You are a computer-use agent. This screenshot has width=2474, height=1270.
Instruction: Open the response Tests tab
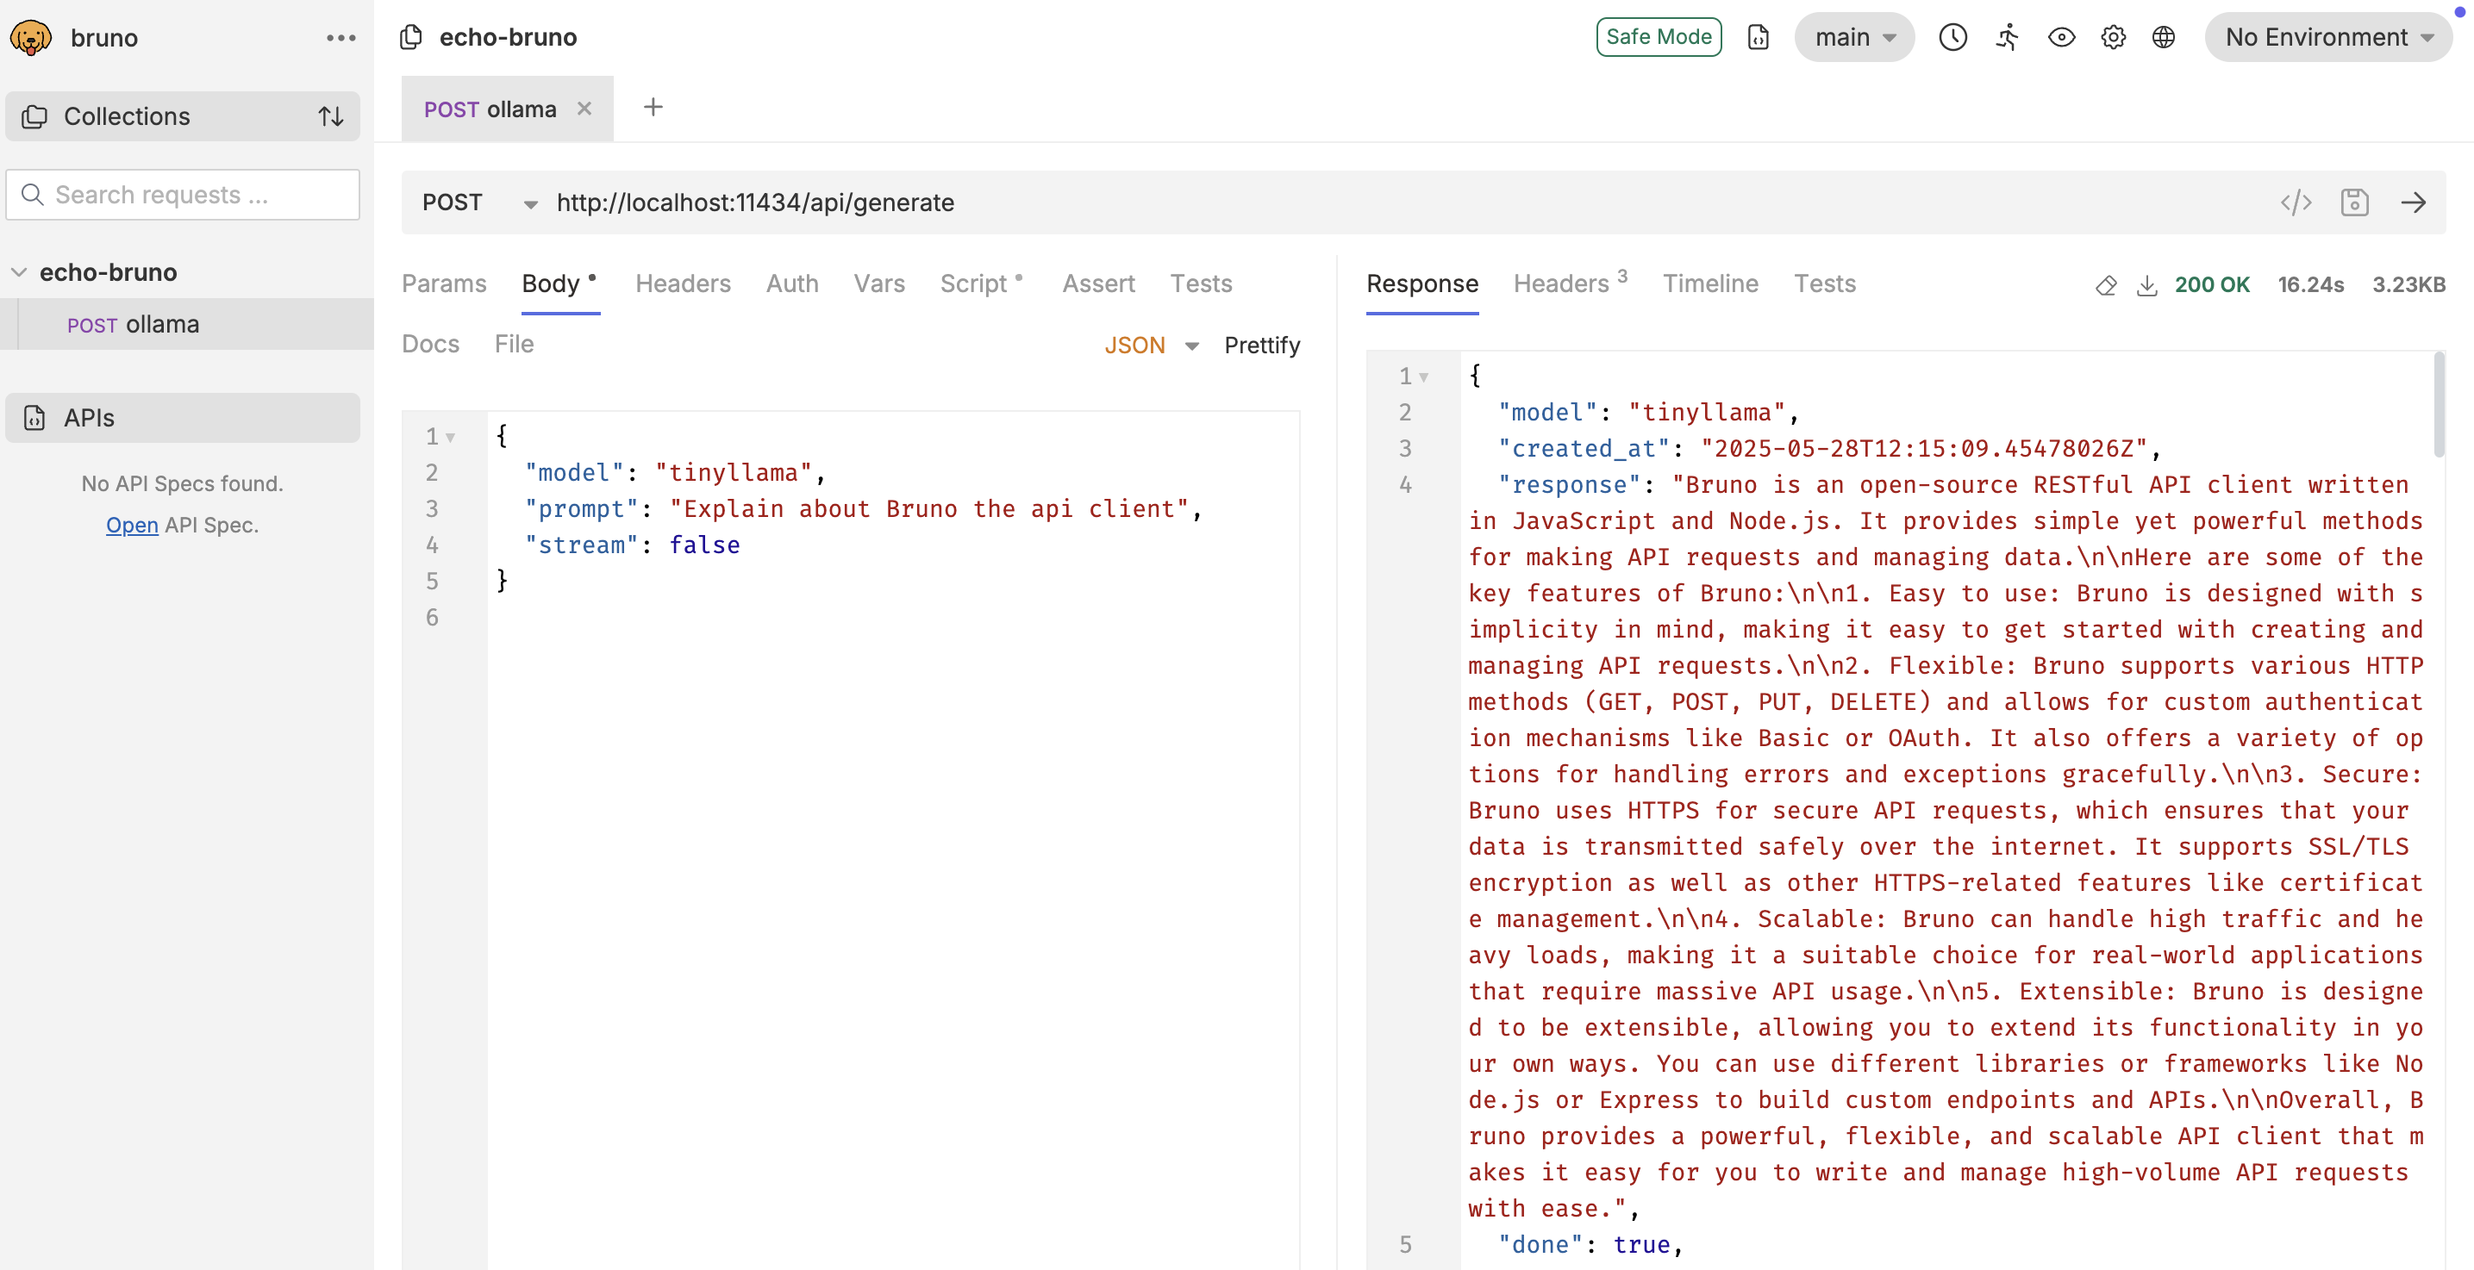pyautogui.click(x=1825, y=283)
